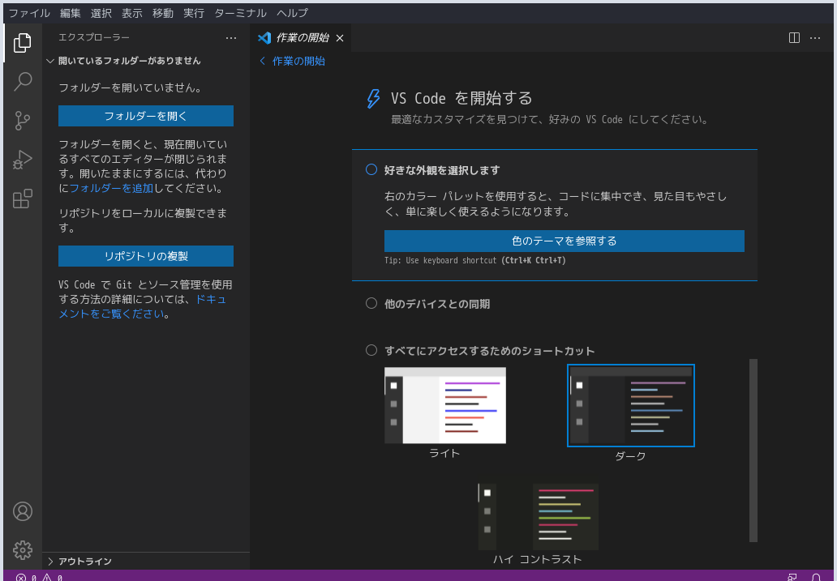Open the 実行 menu
The width and height of the screenshot is (837, 581).
coord(194,13)
